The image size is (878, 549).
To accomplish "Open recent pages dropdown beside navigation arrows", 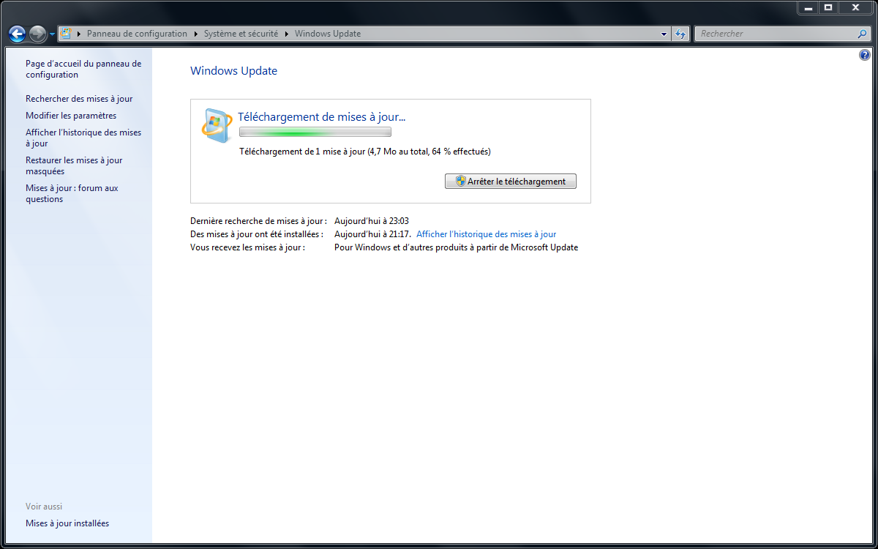I will [x=52, y=34].
